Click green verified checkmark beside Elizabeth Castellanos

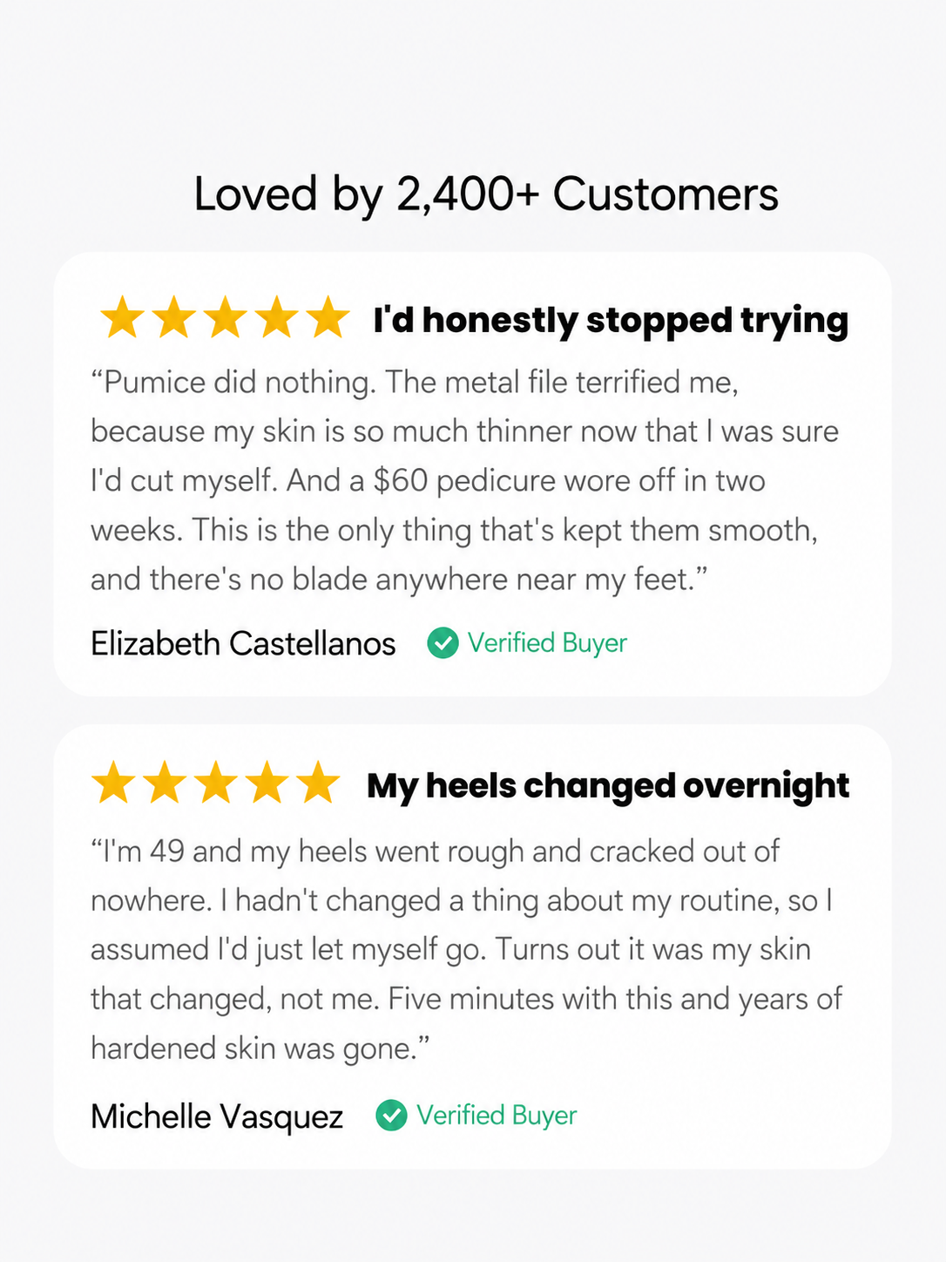click(443, 643)
